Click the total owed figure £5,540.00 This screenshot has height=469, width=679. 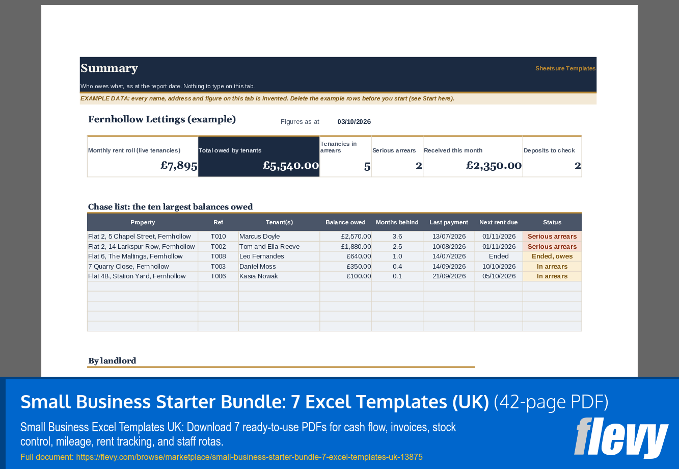(x=291, y=165)
